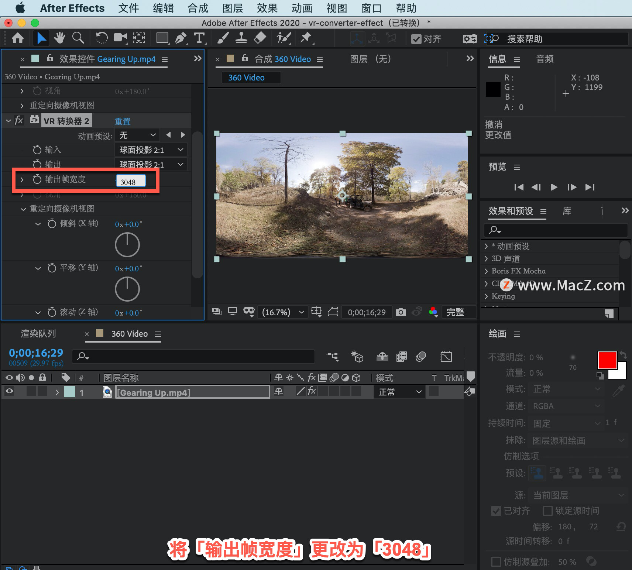Toggle the fx switch for VR 转换器 2
The image size is (632, 570).
click(19, 120)
